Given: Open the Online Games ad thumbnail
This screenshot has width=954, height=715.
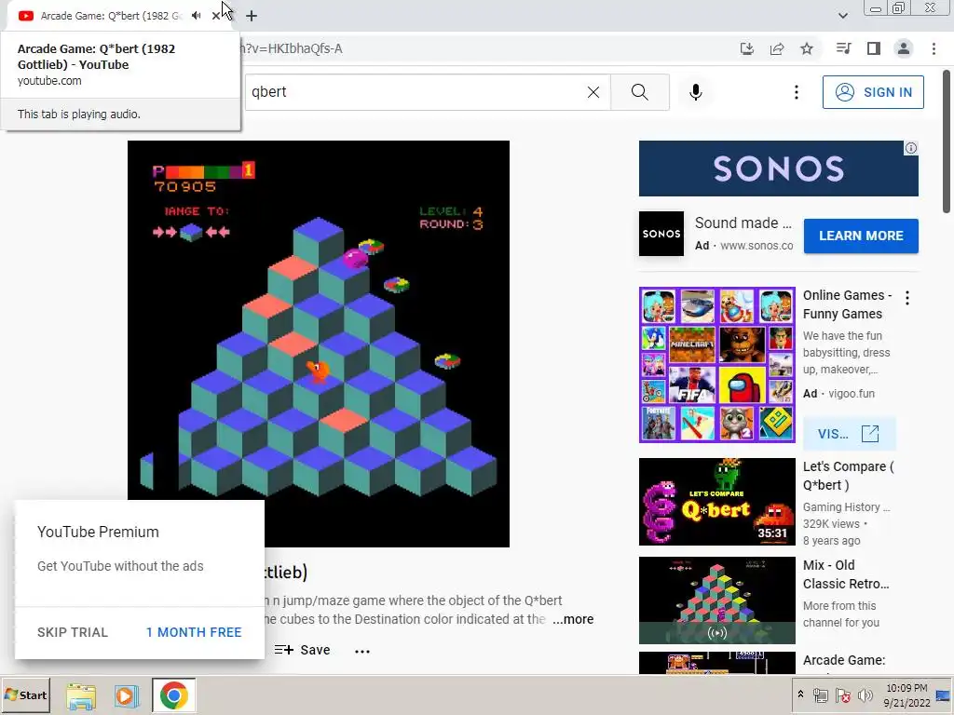Looking at the screenshot, I should click(716, 365).
